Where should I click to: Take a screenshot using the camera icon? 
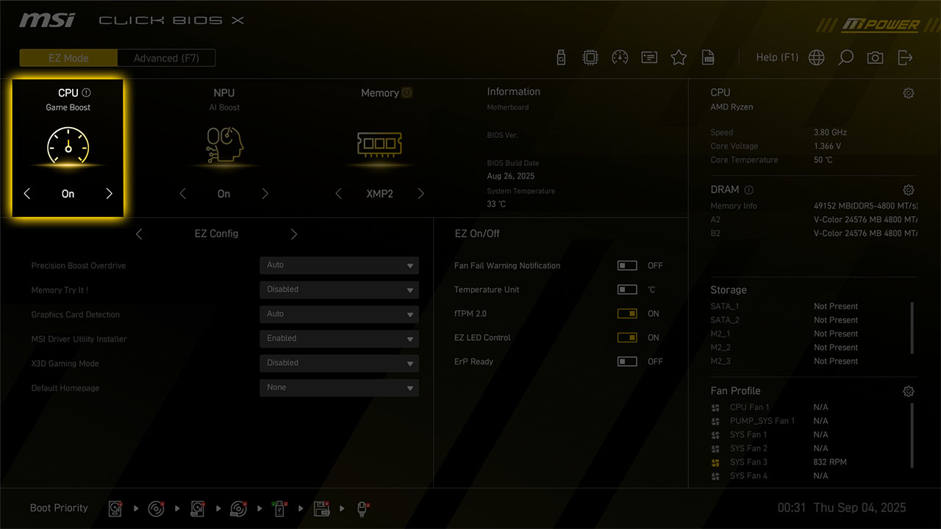875,57
